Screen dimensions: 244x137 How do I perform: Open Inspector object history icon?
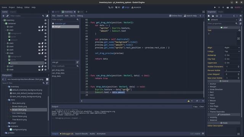point(241,16)
